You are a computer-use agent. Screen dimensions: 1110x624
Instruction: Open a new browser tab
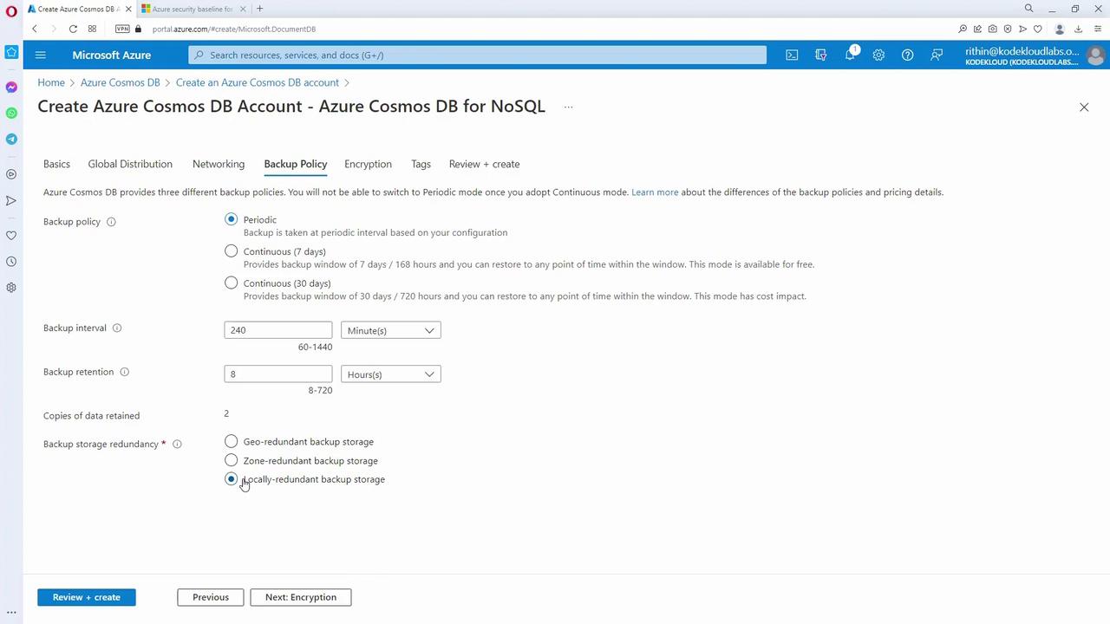pyautogui.click(x=259, y=9)
